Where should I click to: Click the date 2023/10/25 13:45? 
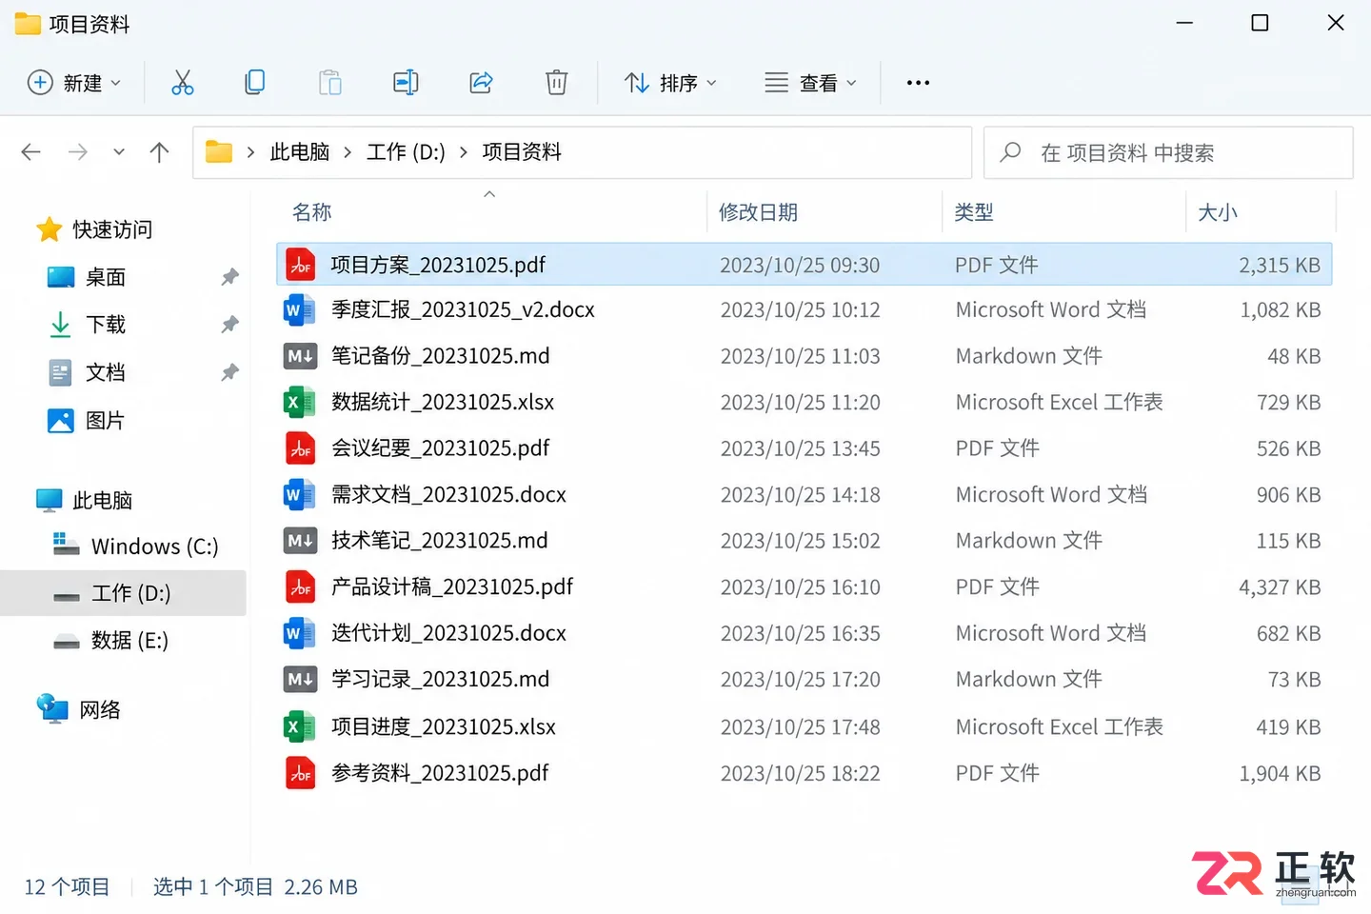click(800, 448)
